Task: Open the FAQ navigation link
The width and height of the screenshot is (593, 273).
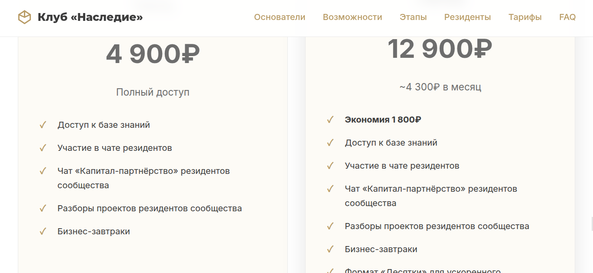Action: [567, 17]
